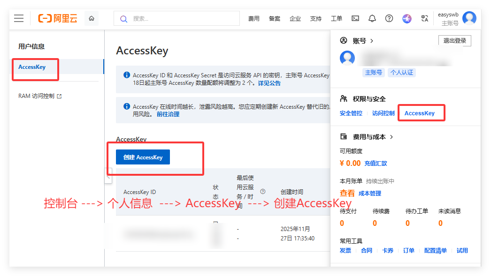Click the 未读消息 count

[x=441, y=223]
